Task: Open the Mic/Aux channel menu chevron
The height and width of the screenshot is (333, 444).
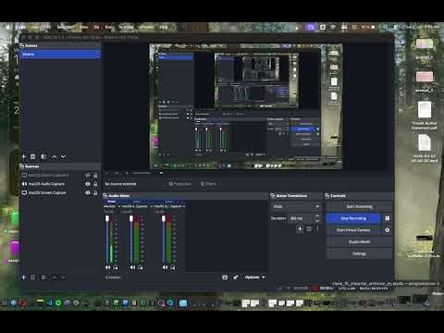Action: (x=119, y=206)
